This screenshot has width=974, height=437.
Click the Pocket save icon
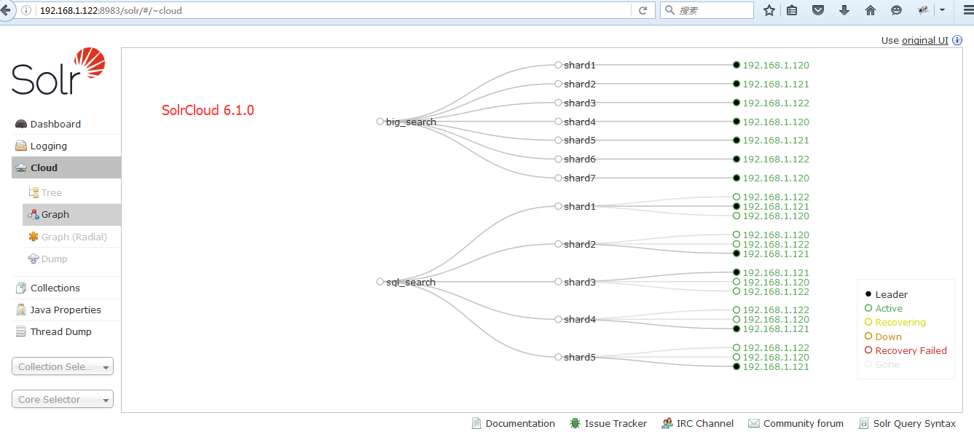coord(818,10)
